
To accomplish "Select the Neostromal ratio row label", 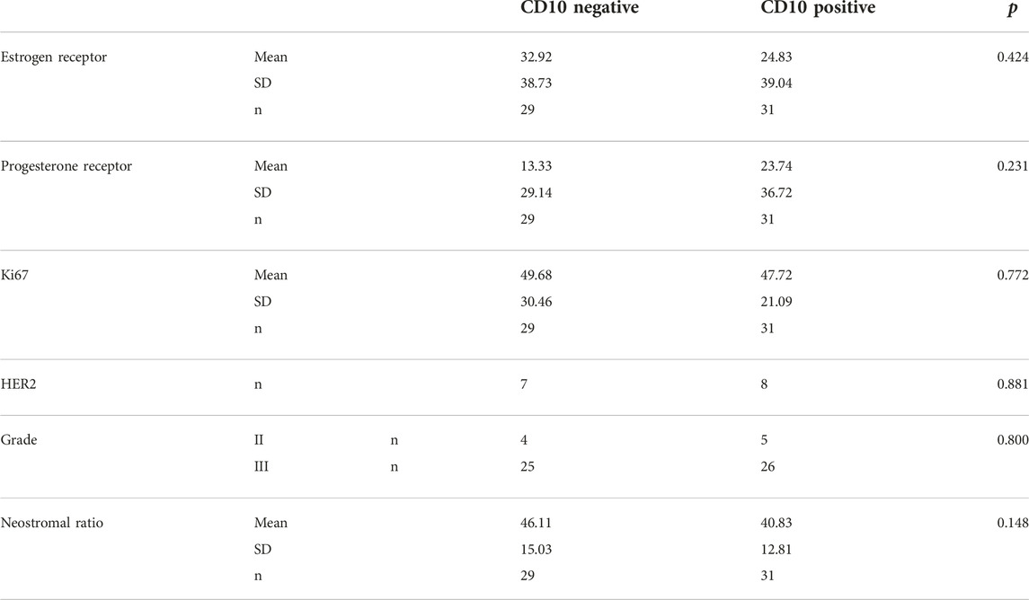I will (52, 523).
